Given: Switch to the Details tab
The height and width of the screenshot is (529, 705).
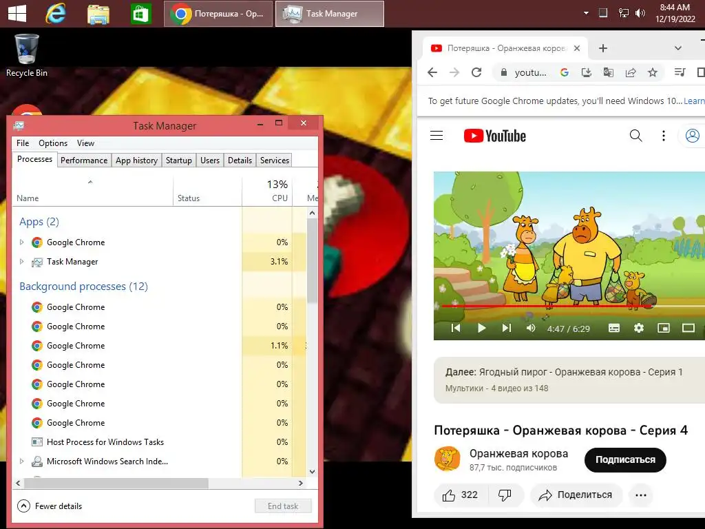Looking at the screenshot, I should (x=240, y=160).
